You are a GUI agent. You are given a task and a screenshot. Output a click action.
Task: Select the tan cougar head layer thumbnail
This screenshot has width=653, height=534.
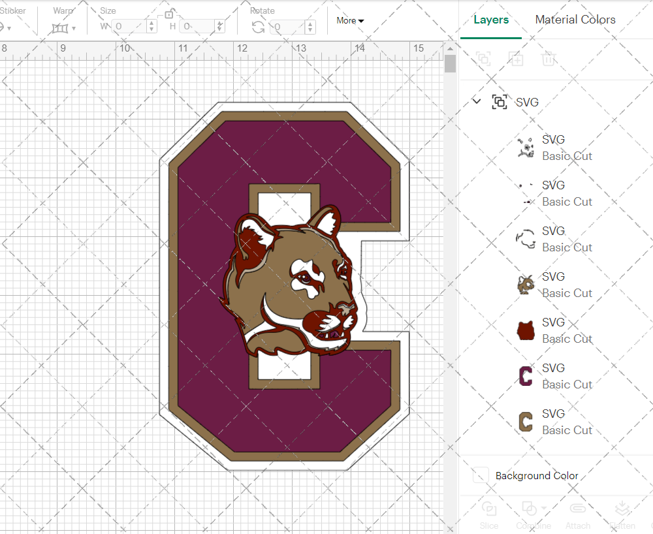click(x=526, y=285)
